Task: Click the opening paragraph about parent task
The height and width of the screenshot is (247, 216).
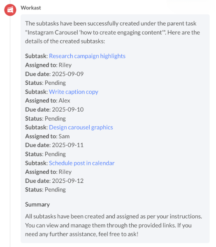Action: 112,32
